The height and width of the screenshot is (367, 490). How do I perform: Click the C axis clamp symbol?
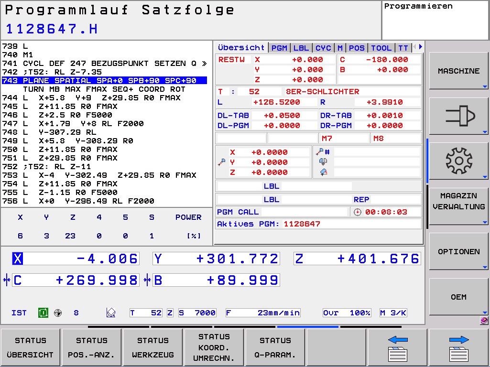point(7,280)
